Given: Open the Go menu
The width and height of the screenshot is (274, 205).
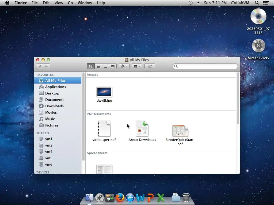Looking at the screenshot, I should 70,3.
